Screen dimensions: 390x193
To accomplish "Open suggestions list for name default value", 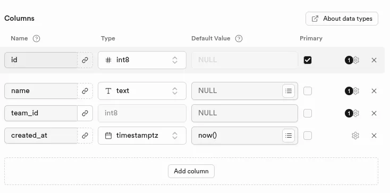I will [x=289, y=91].
